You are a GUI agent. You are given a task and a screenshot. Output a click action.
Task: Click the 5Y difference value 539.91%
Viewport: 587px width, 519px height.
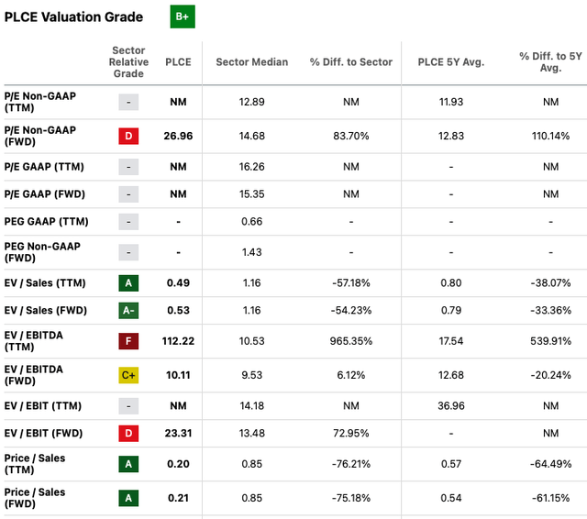coord(550,341)
